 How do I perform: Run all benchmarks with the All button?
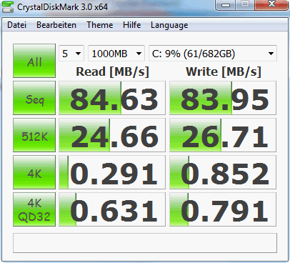(34, 61)
